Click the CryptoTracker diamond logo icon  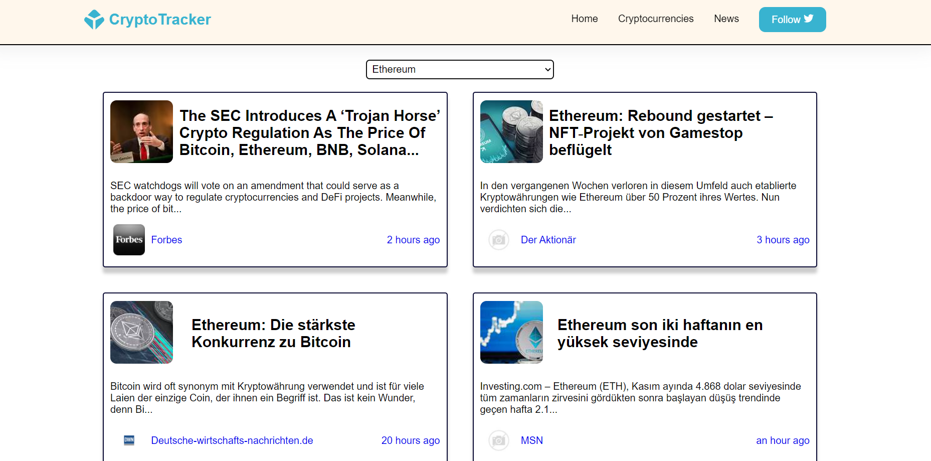(95, 19)
